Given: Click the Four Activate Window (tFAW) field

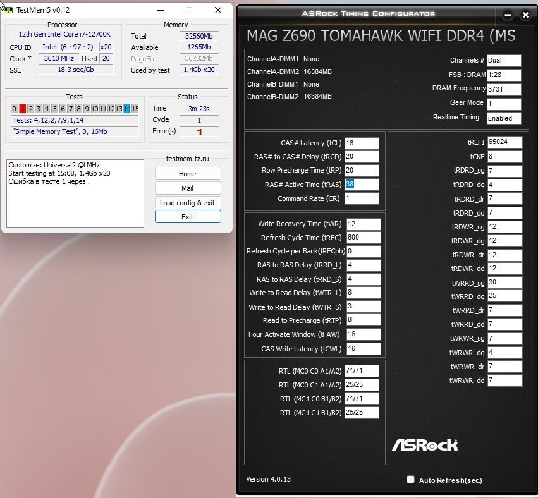Looking at the screenshot, I should (x=364, y=334).
